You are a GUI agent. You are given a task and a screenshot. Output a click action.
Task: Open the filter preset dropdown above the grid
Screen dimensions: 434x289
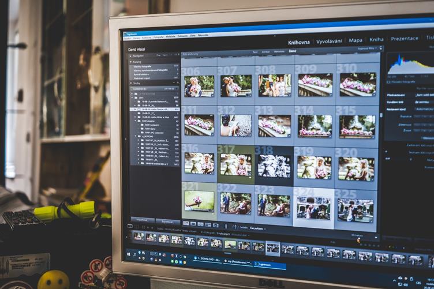[x=367, y=48]
